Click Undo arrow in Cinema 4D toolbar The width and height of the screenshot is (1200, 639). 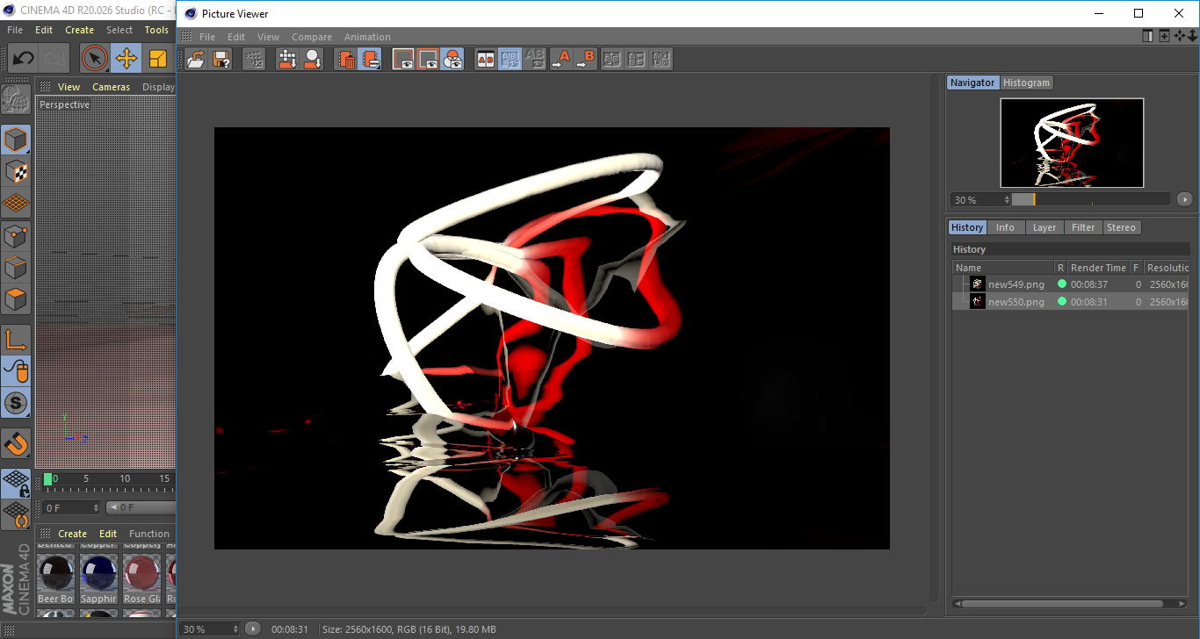tap(23, 59)
